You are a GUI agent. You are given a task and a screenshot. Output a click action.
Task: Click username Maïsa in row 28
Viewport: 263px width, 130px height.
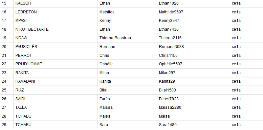point(164,116)
